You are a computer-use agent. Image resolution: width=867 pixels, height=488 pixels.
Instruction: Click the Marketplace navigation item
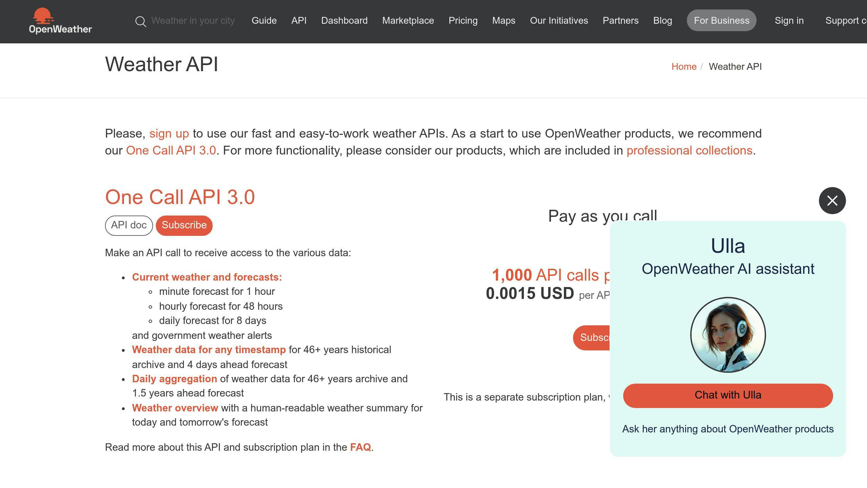click(408, 20)
